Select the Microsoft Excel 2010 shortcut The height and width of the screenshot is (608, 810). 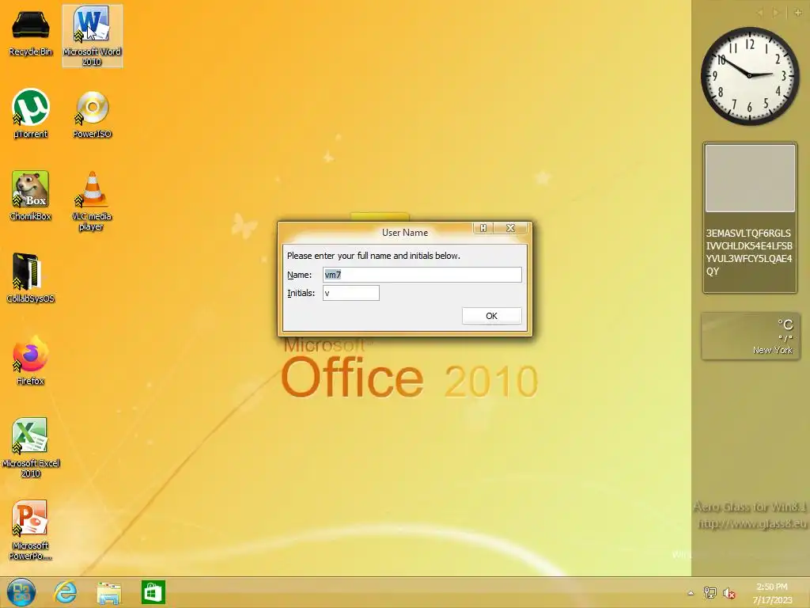31,447
